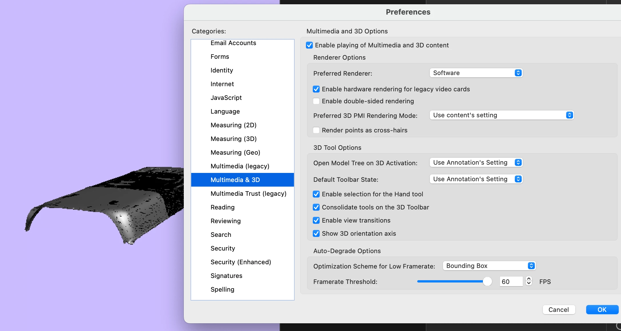Toggle Consolidate tools on the 3D Toolbar

pyautogui.click(x=316, y=207)
